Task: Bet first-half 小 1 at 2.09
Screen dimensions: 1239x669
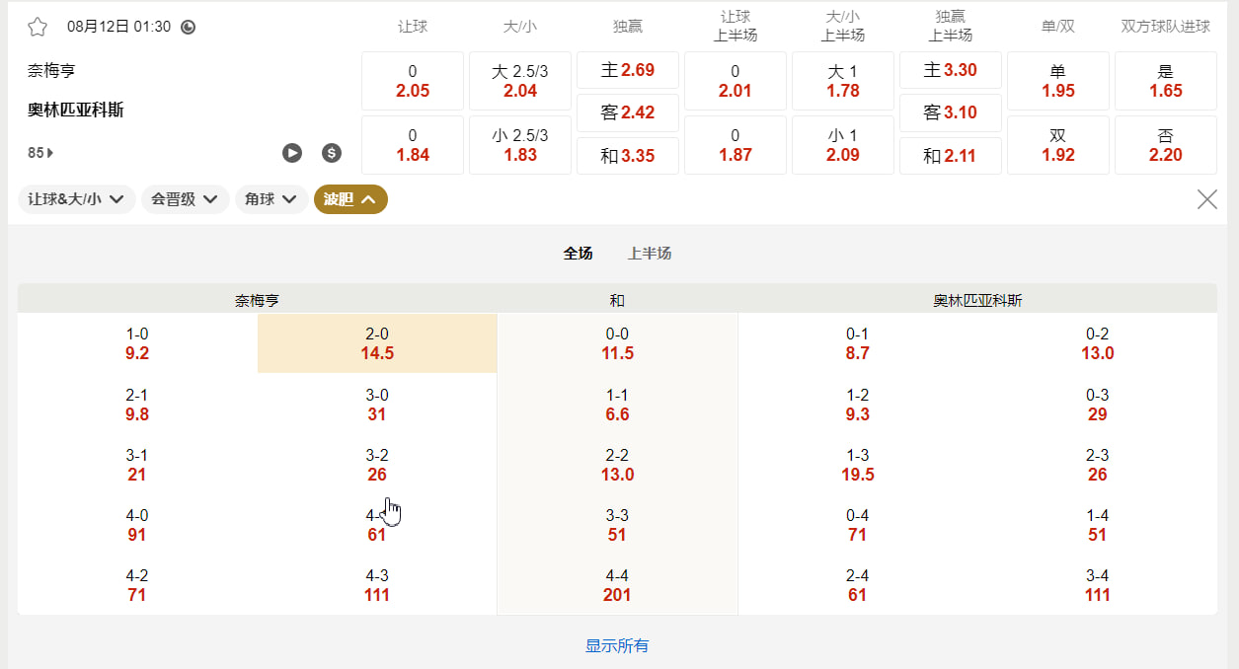Action: pyautogui.click(x=843, y=145)
